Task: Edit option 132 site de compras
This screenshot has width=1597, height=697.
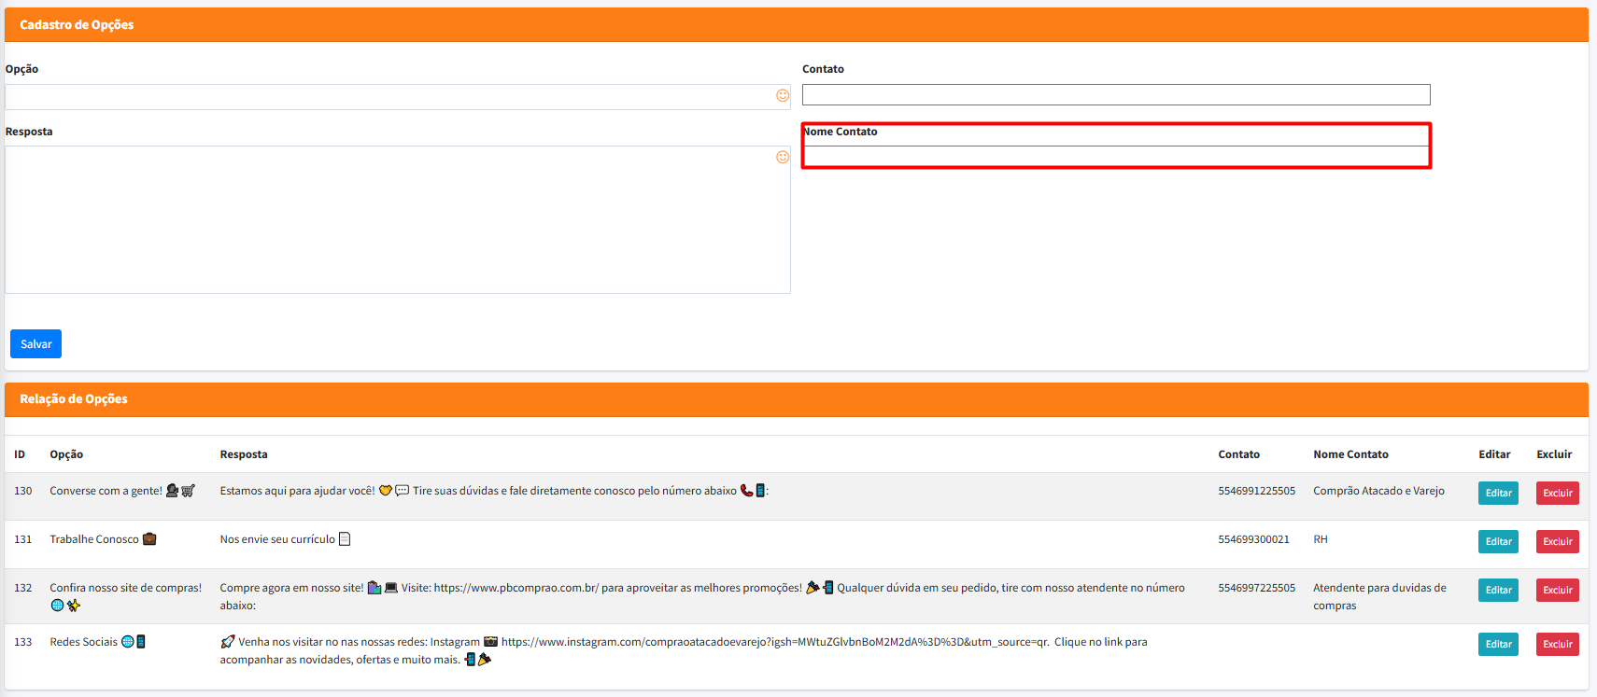Action: [1498, 590]
